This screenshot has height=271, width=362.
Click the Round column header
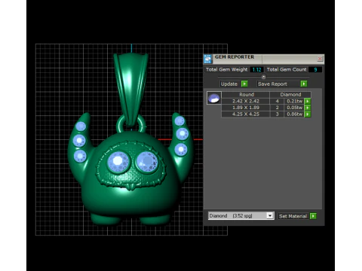click(247, 95)
